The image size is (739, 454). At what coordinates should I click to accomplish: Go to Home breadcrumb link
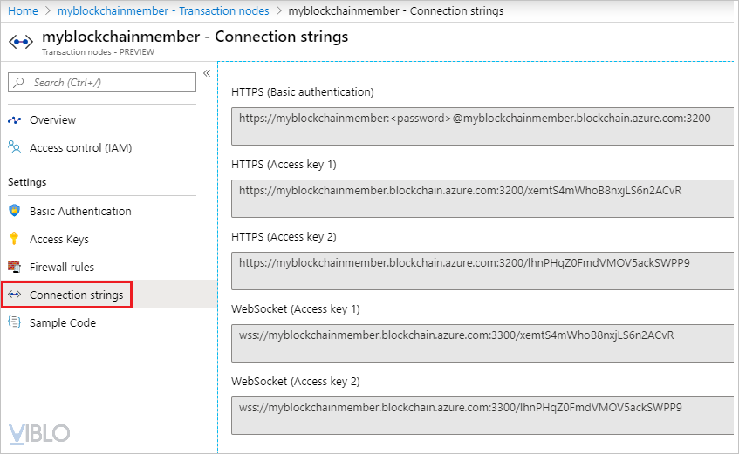pyautogui.click(x=23, y=11)
